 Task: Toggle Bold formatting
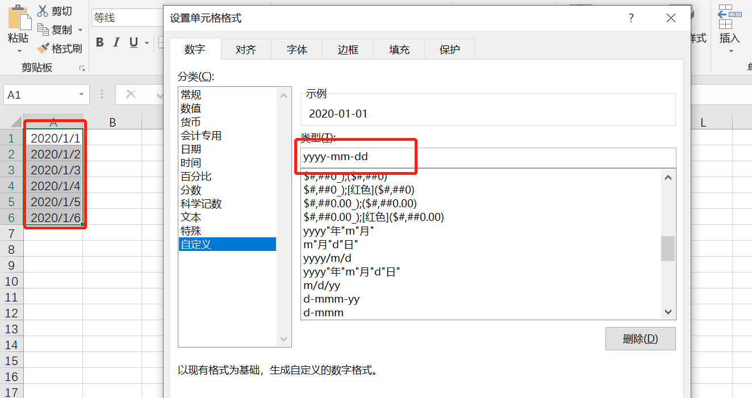[x=100, y=43]
